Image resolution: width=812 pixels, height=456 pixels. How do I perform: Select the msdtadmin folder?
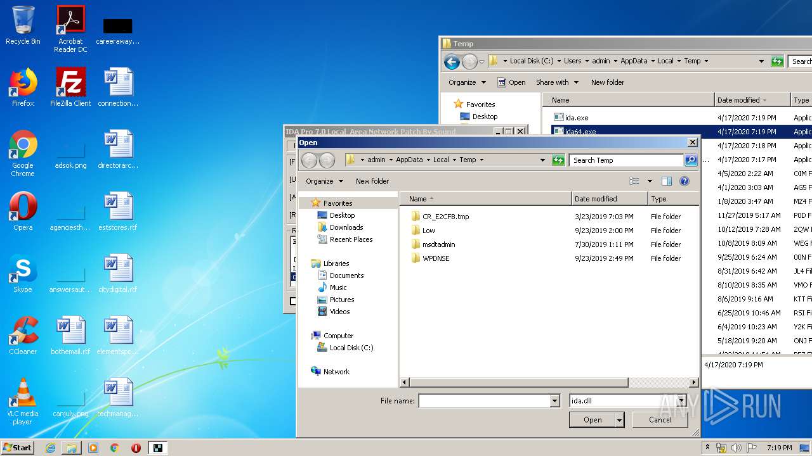[x=438, y=244]
